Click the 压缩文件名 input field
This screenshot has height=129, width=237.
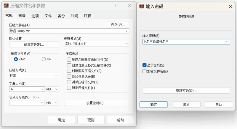(x=67, y=31)
